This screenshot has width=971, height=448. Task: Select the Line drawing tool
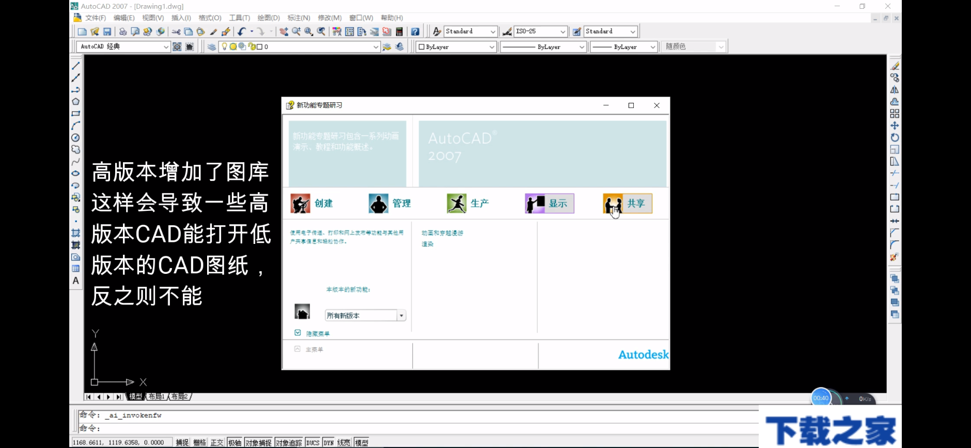(76, 66)
